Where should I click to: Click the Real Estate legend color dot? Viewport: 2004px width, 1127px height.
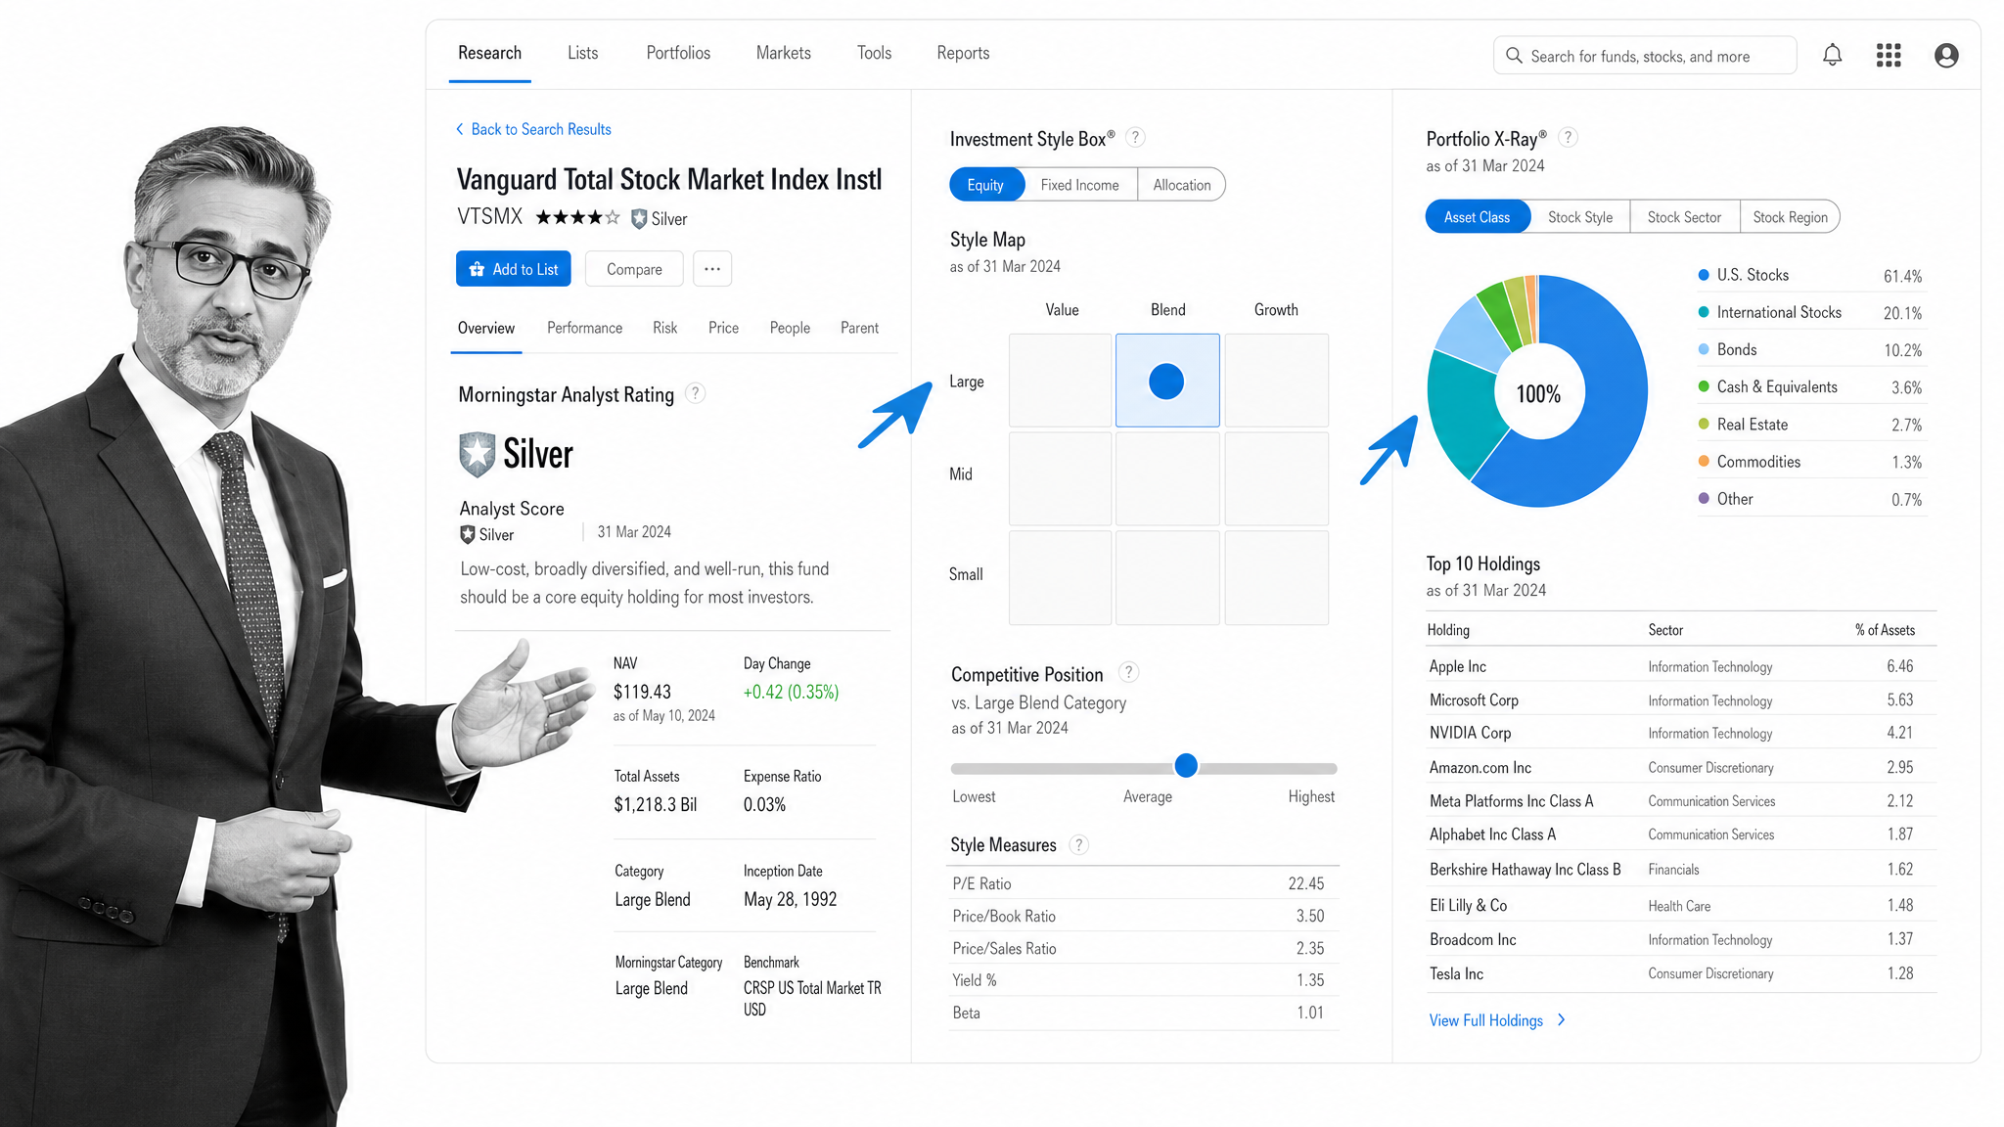tap(1704, 424)
